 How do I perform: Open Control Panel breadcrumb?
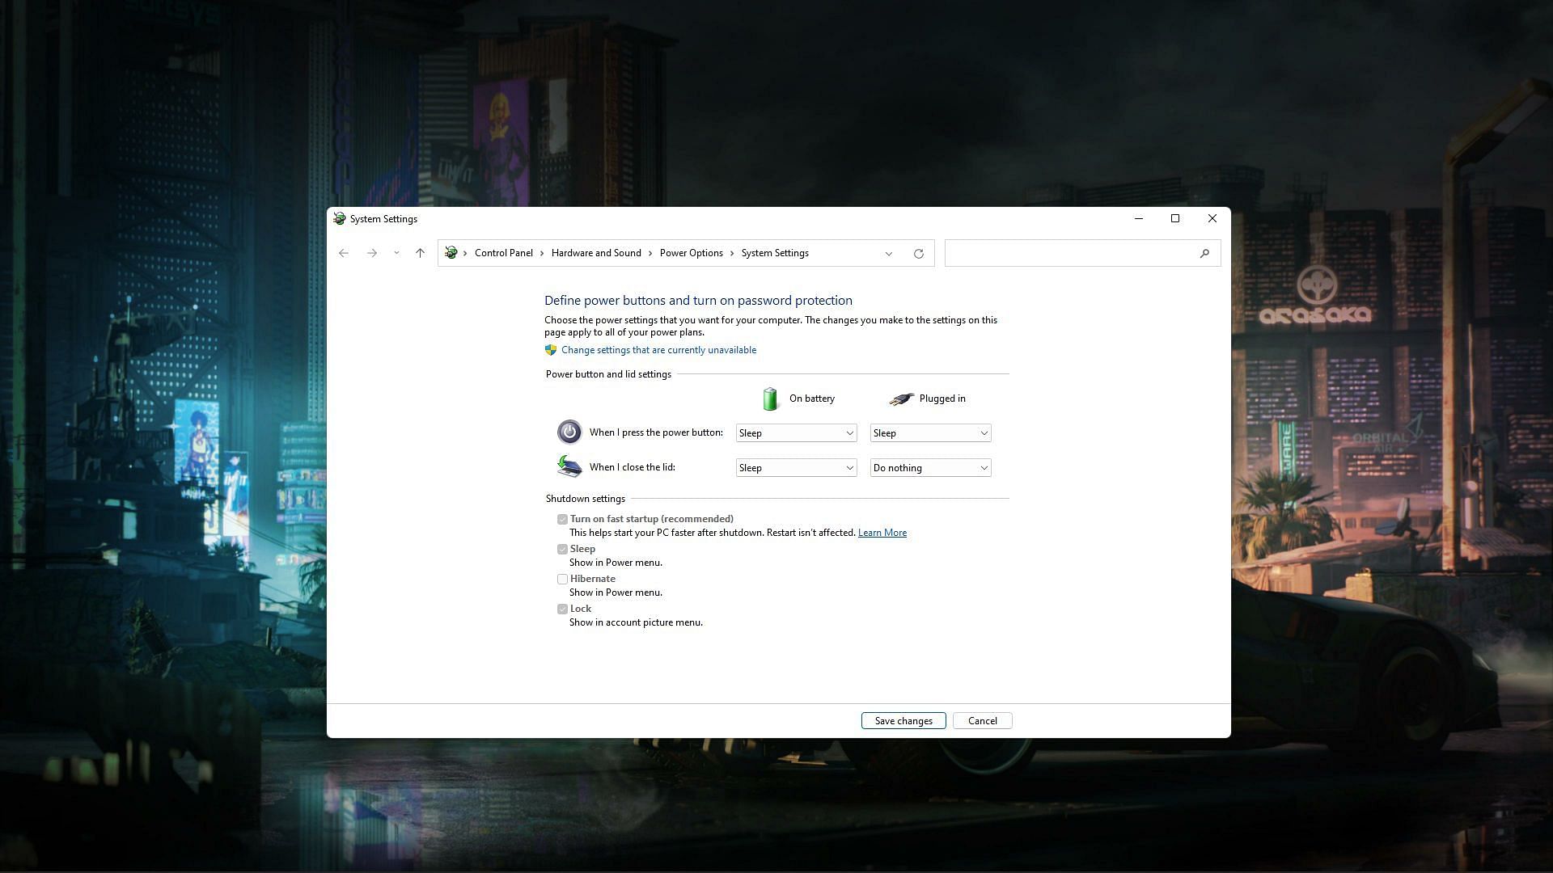[x=503, y=253]
